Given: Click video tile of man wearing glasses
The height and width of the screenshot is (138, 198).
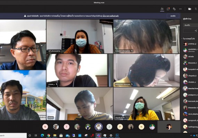Looking at the screenshot, I should (23, 45).
